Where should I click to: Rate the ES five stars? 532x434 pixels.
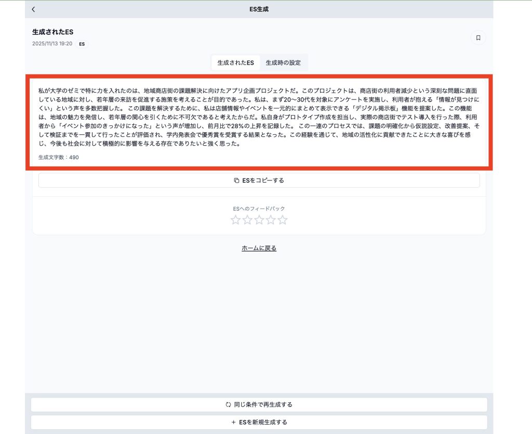pos(283,220)
